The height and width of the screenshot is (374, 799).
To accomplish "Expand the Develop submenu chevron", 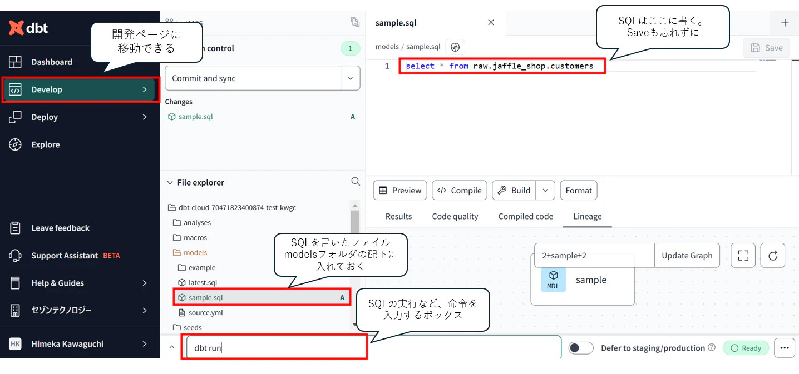I will (145, 89).
